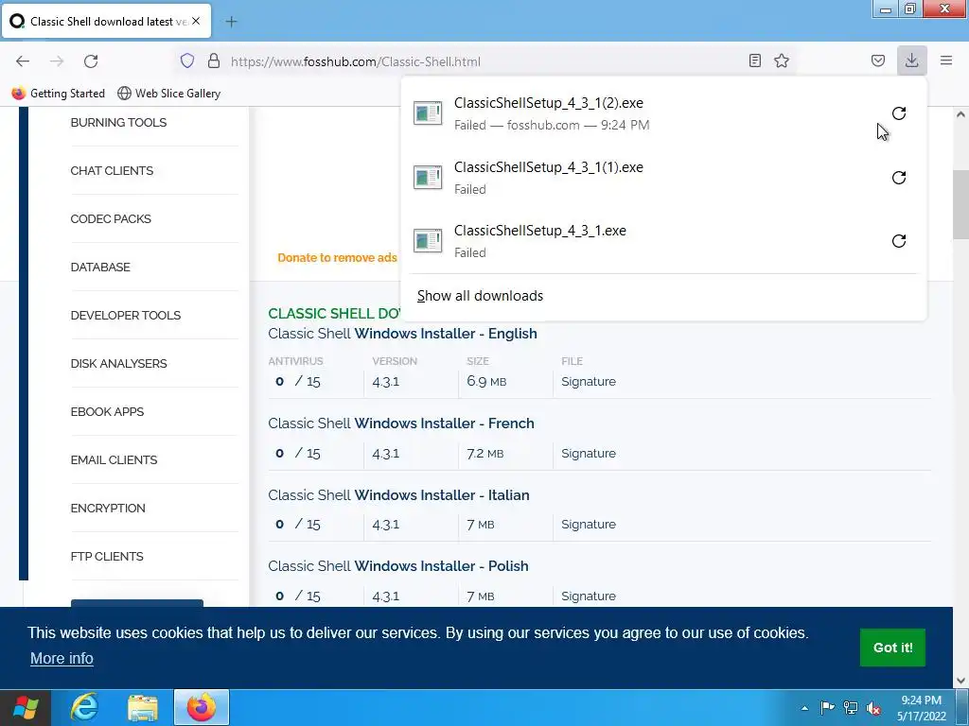The height and width of the screenshot is (726, 969).
Task: Download Classic Shell Windows Installer - English
Action: 402,334
